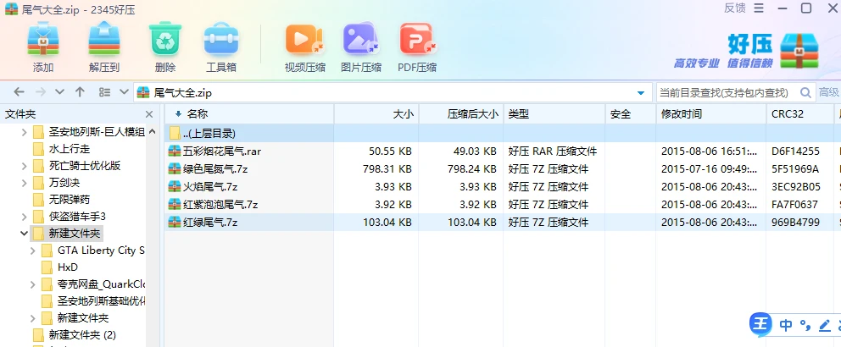This screenshot has height=347, width=841.
Task: Go forward with the right arrow
Action: click(41, 92)
